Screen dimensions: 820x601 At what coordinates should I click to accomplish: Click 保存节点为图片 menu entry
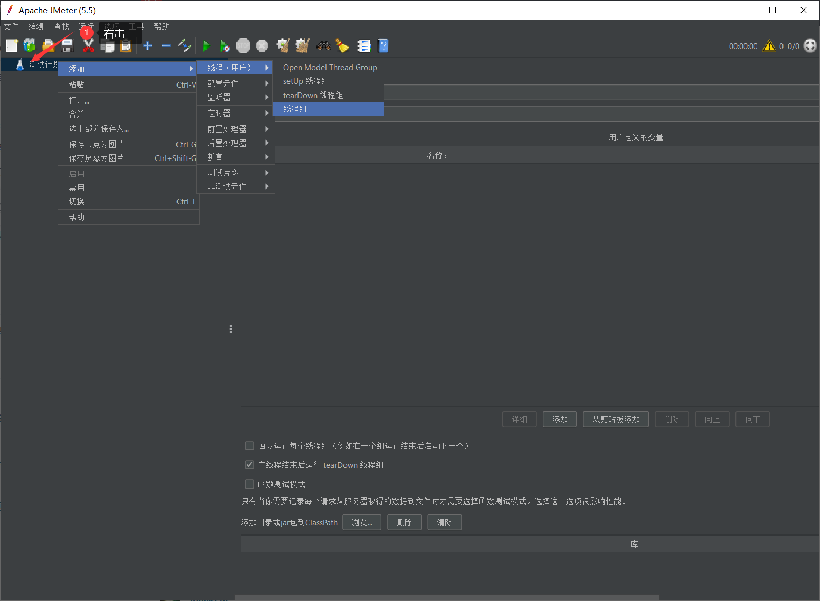tap(127, 144)
